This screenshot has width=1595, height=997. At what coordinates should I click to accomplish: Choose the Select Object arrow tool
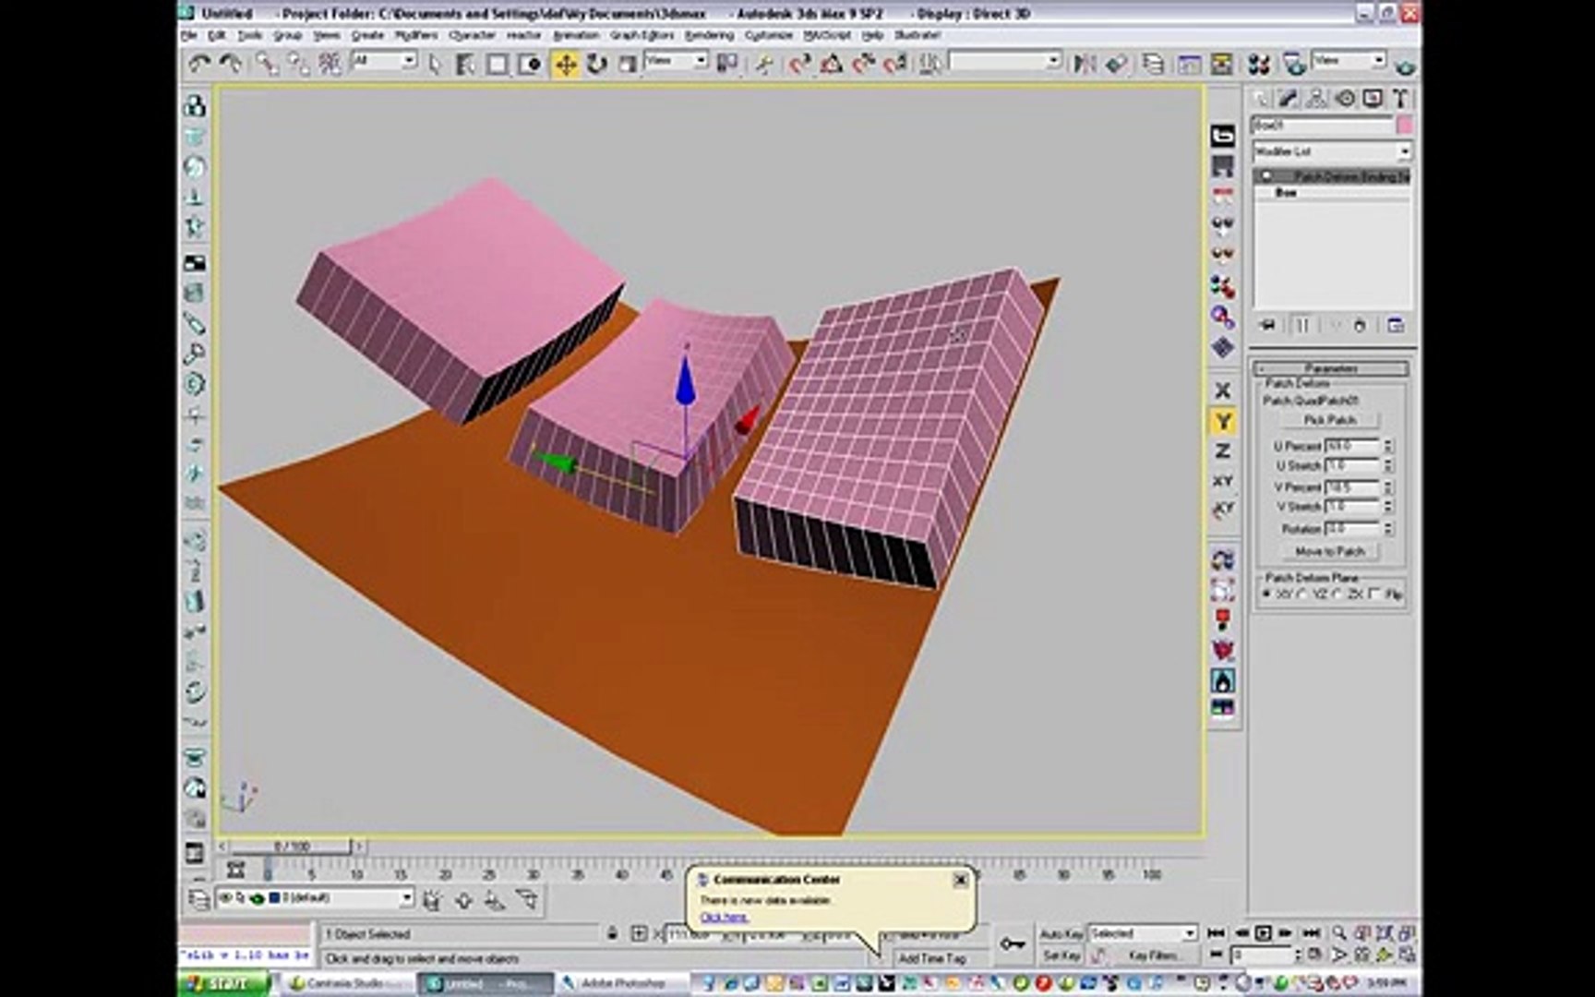pos(436,64)
